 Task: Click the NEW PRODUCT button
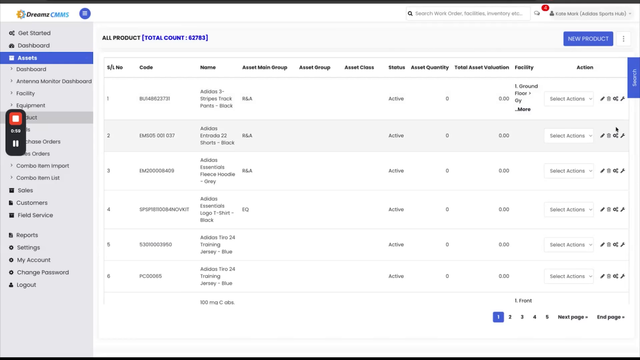(x=588, y=39)
